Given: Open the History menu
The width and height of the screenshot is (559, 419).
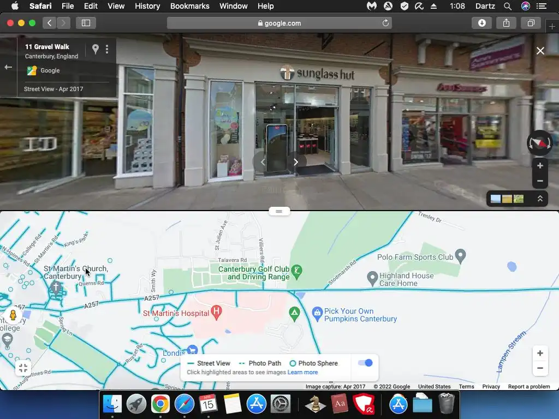Looking at the screenshot, I should point(147,6).
